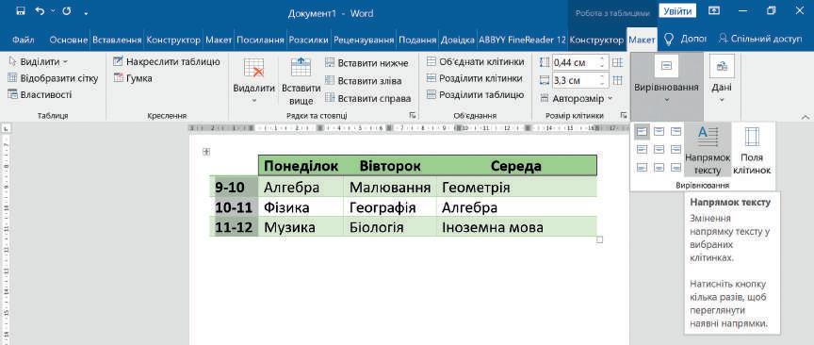814x345 pixels.
Task: Activate Накреслити таблицю draw tool
Action: 167,62
